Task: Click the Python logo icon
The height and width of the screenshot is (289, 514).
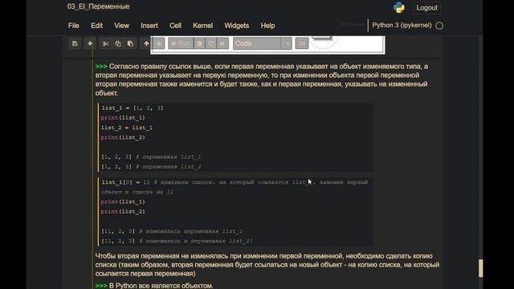Action: tap(399, 7)
